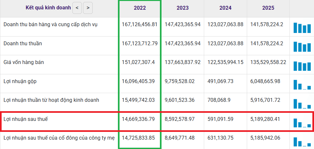Viewport: 314px width, 149px height.
Task: Select cell value 591,091.59
Action: coord(220,119)
